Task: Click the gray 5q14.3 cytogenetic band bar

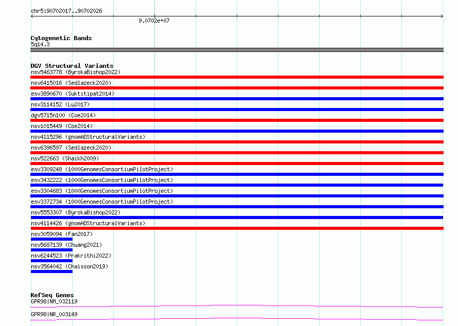Action: [x=237, y=50]
